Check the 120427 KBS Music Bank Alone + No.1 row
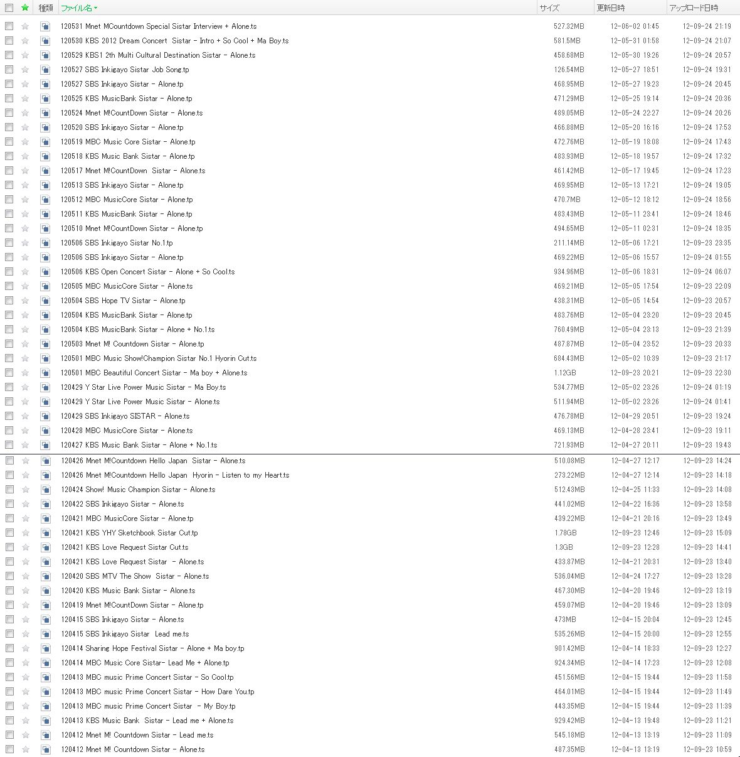The height and width of the screenshot is (757, 740). point(9,445)
